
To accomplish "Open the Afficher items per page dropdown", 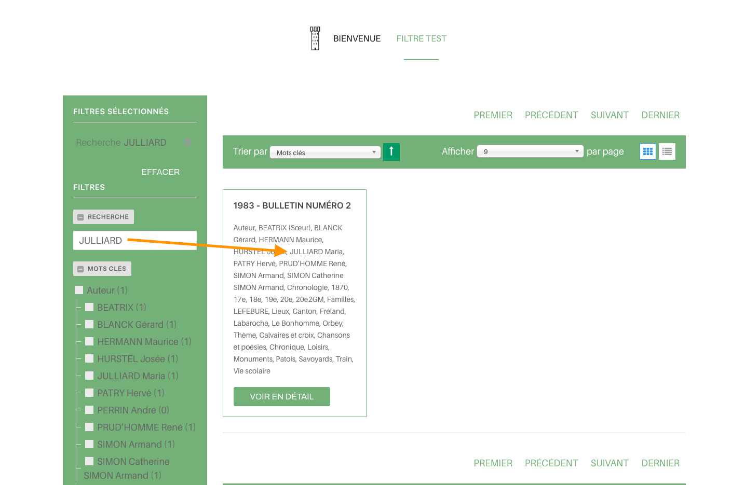I will coord(530,151).
